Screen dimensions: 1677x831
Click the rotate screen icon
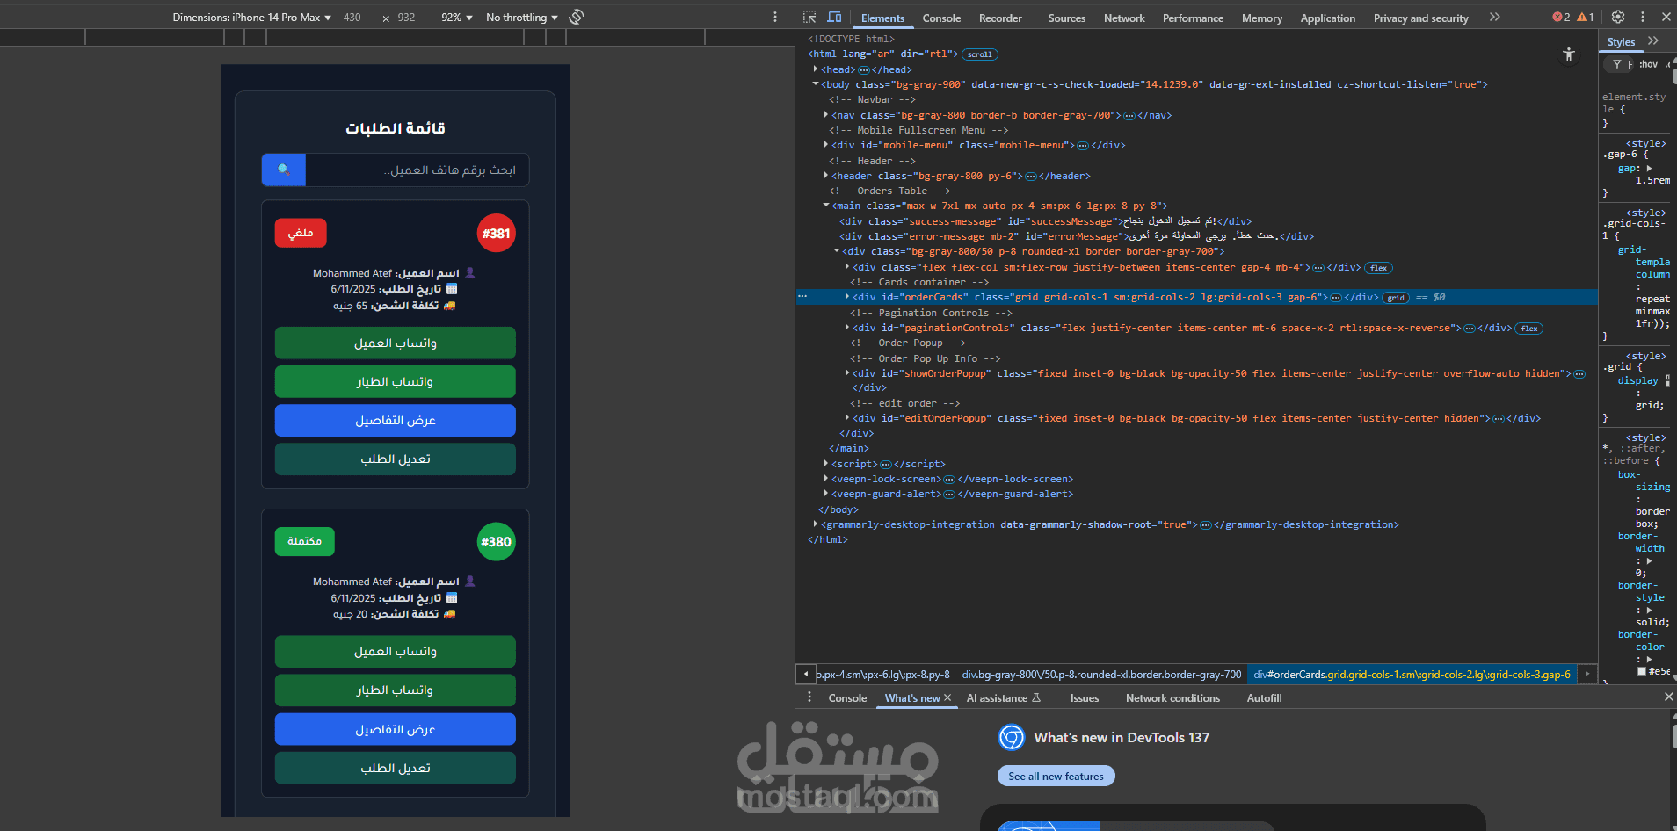point(577,17)
